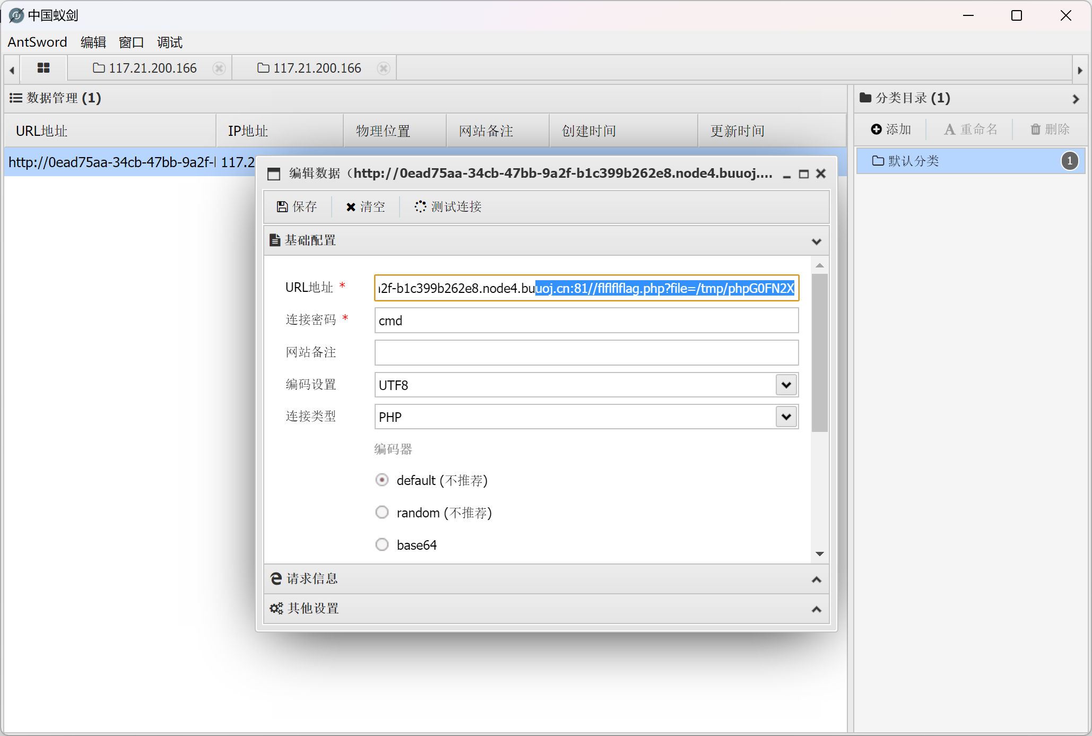This screenshot has height=736, width=1092.
Task: Open the AntSword menu
Action: coord(37,42)
